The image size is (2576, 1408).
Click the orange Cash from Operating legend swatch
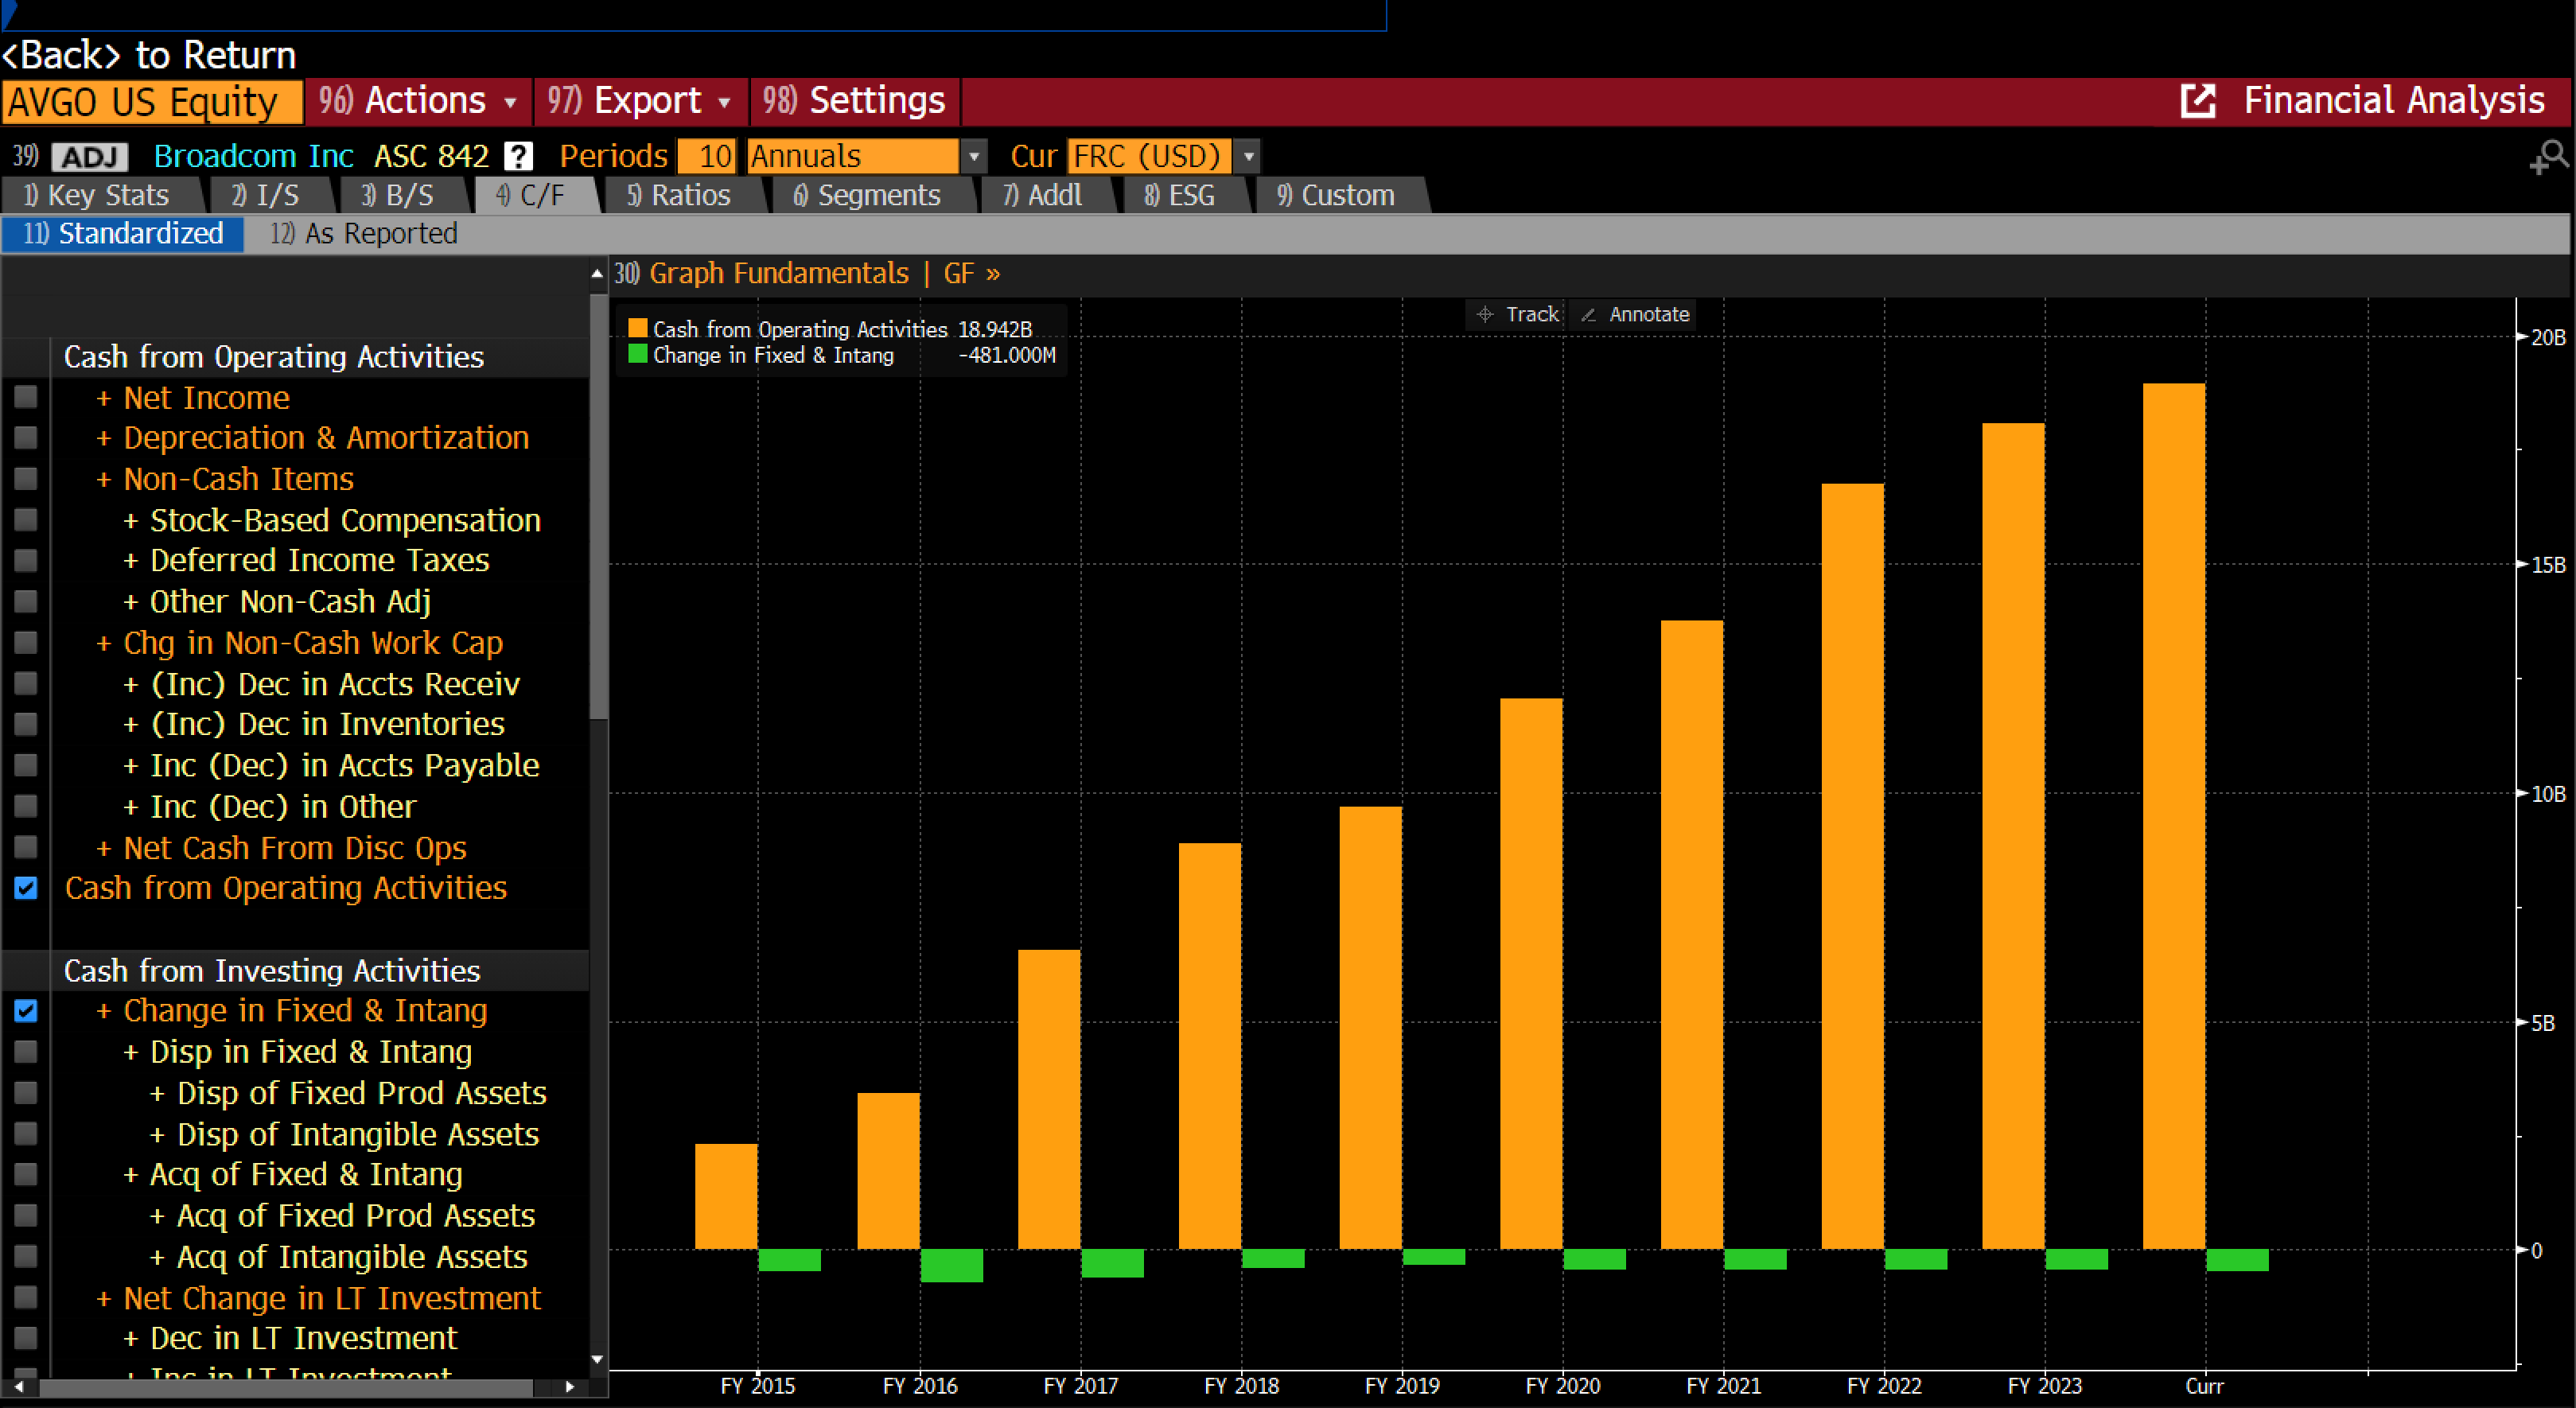point(637,328)
